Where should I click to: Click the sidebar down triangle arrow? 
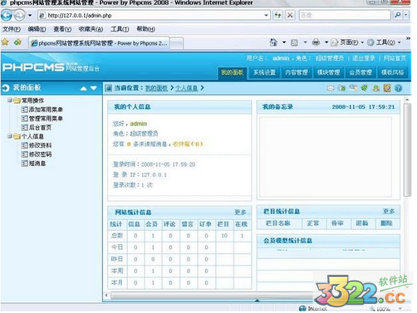(94, 88)
